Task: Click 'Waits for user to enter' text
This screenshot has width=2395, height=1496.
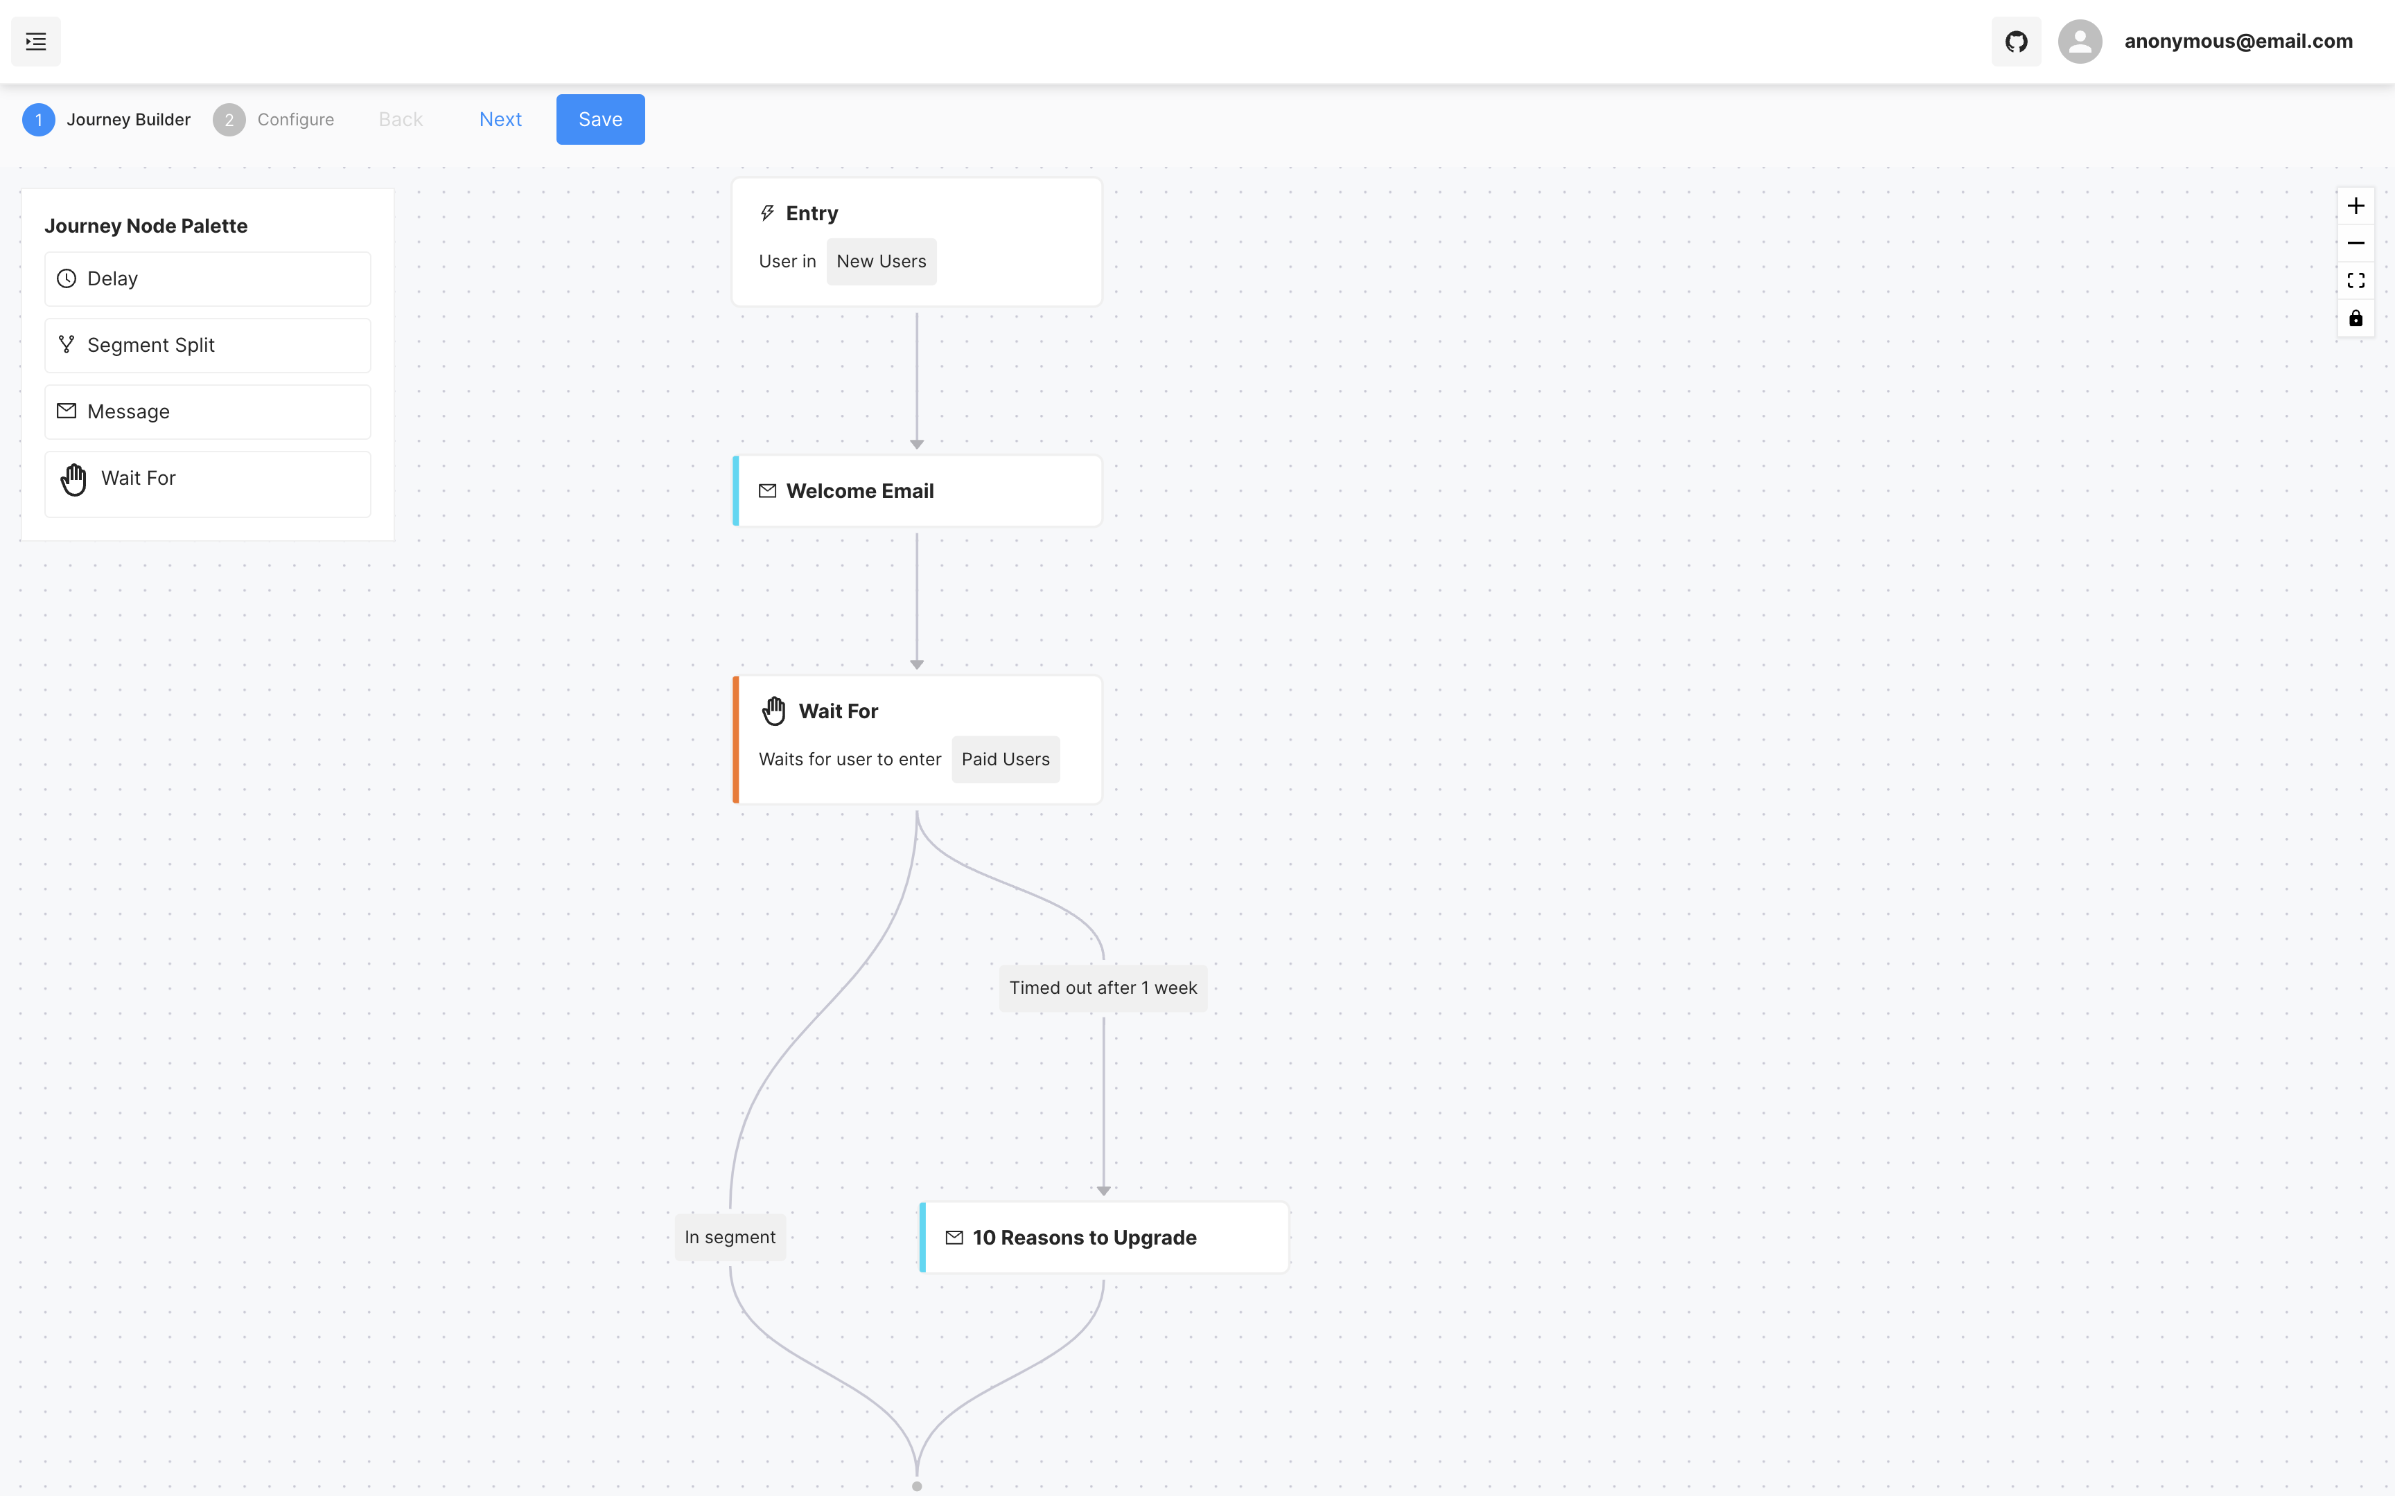Action: 849,760
